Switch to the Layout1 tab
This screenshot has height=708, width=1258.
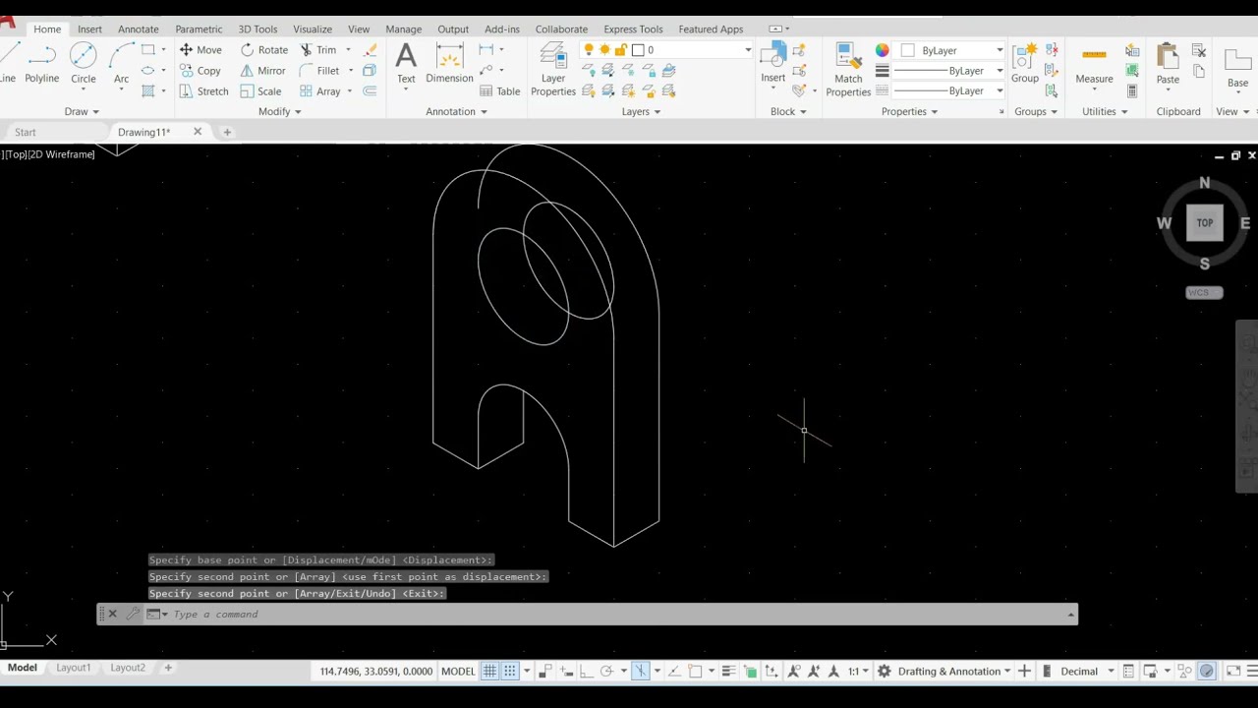[x=73, y=668]
